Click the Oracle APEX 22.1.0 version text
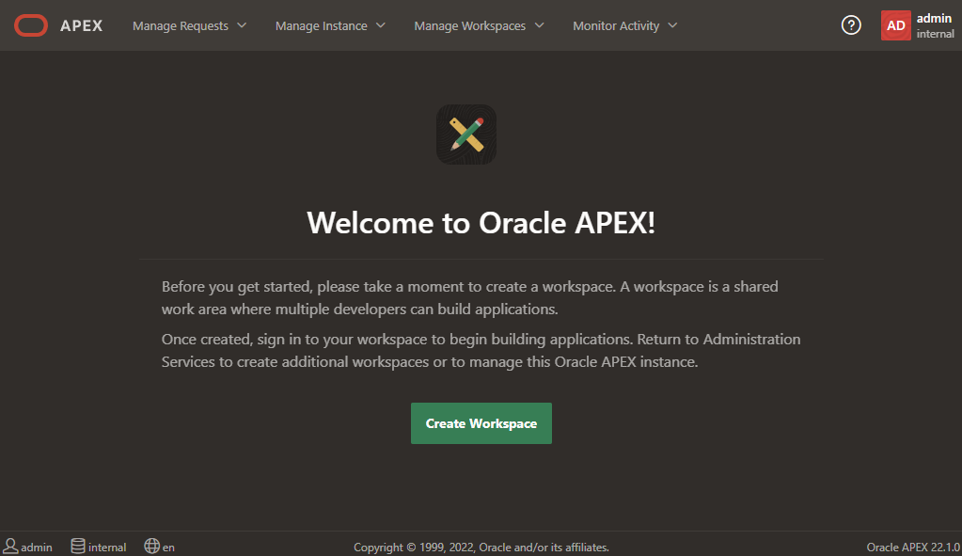 click(912, 547)
